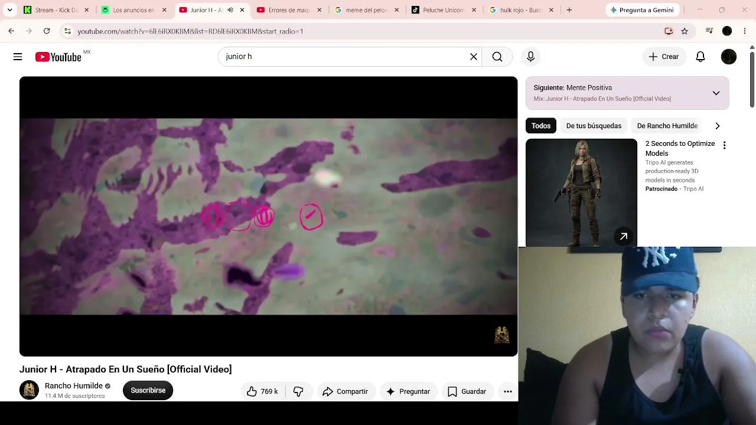Go back in the browser

click(11, 31)
